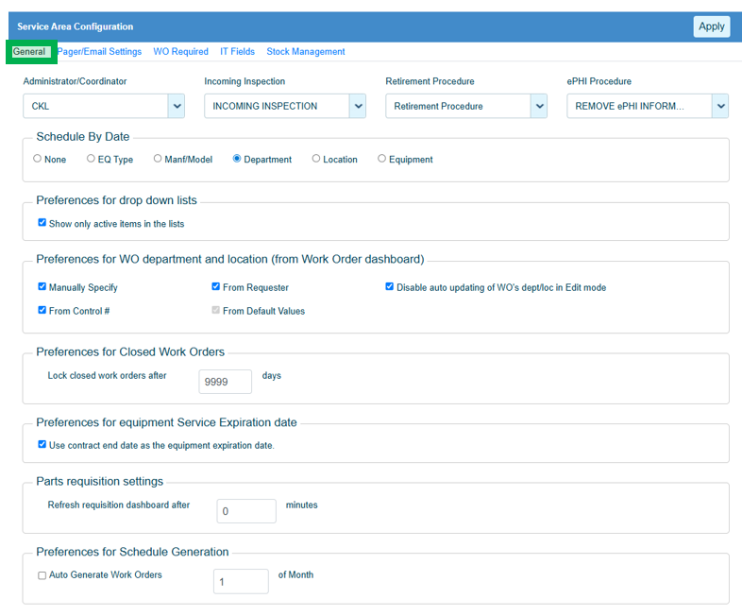The width and height of the screenshot is (742, 616).
Task: Select the None schedule radio button
Action: pos(38,159)
